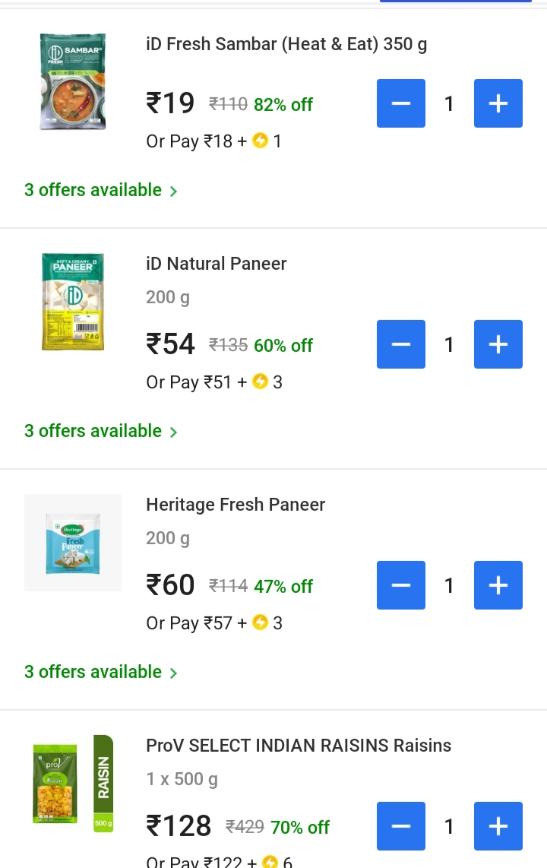The image size is (547, 868).
Task: Decrease iD Fresh Sambar quantity with minus
Action: tap(401, 103)
